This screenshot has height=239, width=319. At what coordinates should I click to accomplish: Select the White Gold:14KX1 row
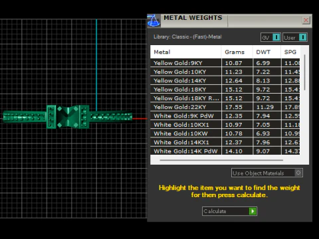pos(225,142)
